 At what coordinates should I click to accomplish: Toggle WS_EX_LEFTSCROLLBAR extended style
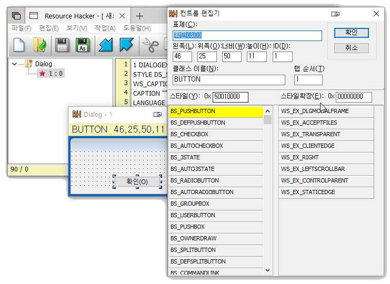click(326, 169)
